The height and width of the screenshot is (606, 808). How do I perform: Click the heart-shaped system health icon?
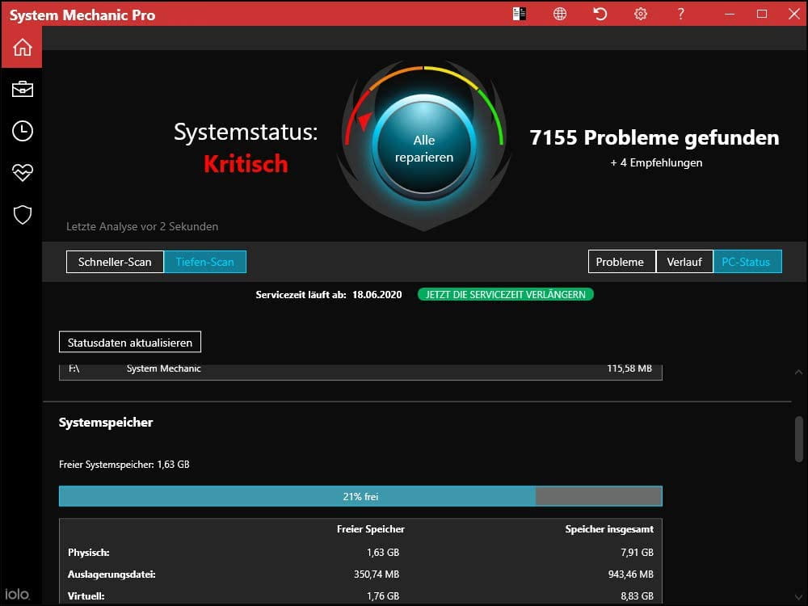click(x=22, y=172)
